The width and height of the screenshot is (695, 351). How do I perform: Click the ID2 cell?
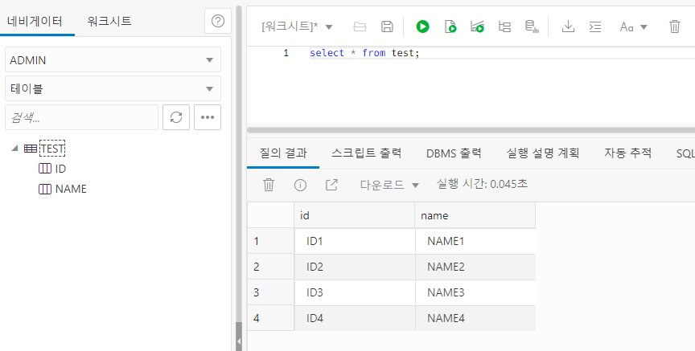355,267
